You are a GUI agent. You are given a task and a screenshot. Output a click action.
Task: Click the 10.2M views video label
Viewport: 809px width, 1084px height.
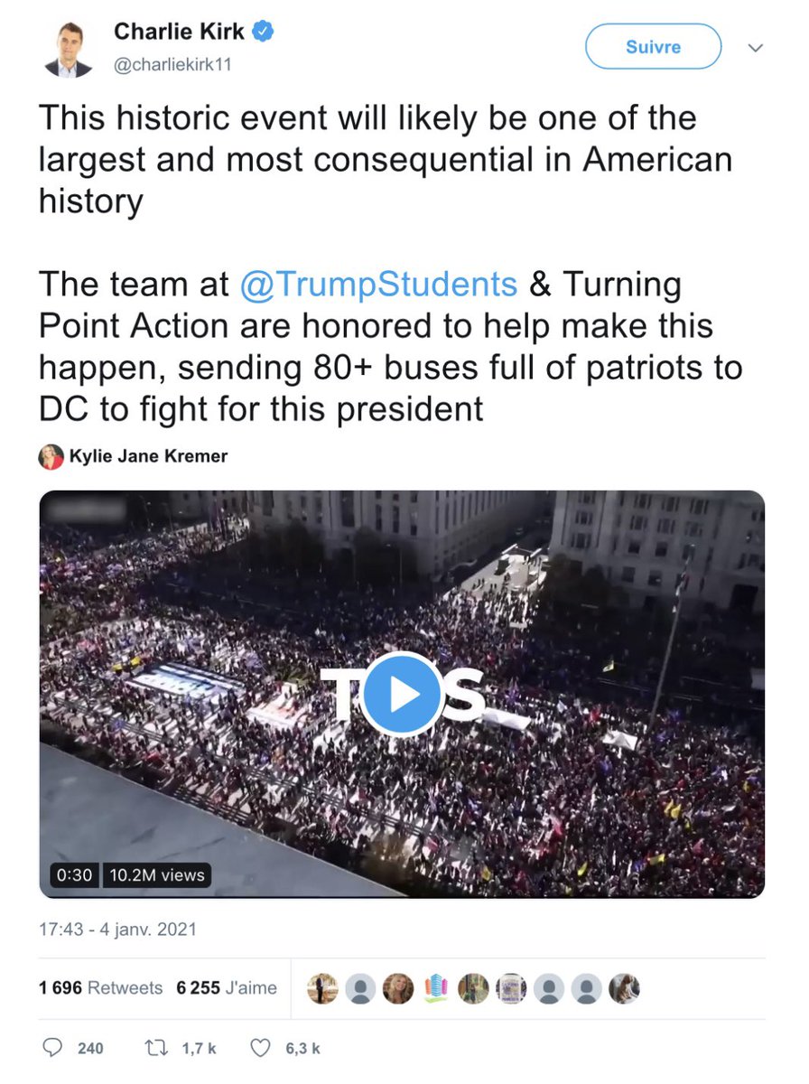point(157,874)
